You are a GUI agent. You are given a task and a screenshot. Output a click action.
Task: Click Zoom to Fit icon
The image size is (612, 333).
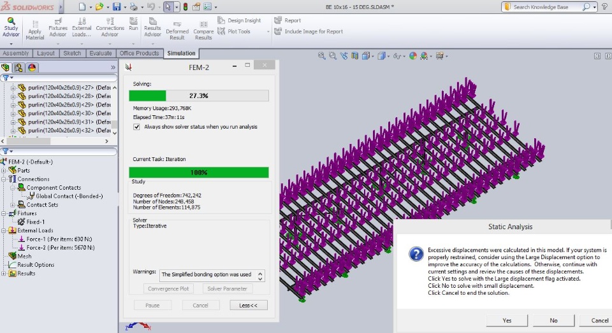click(321, 56)
